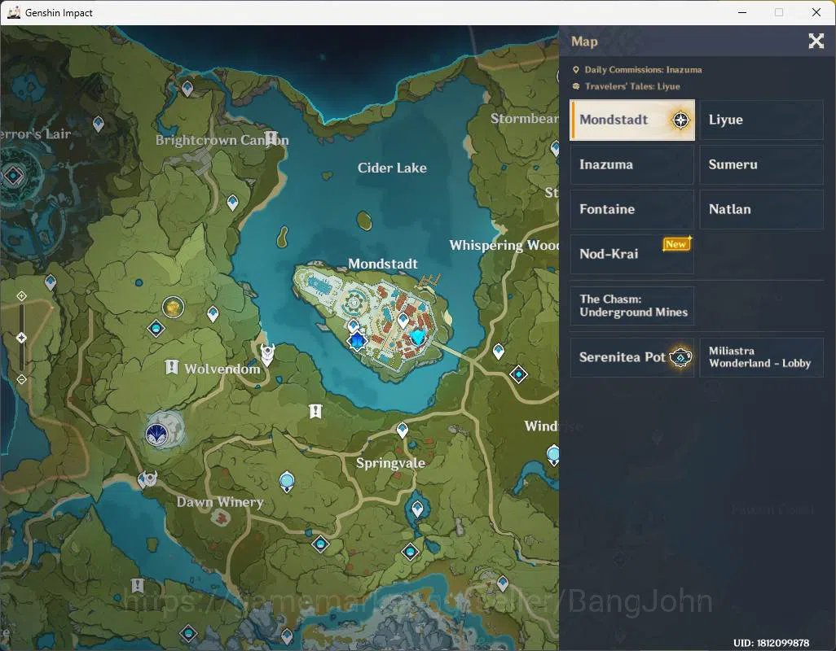
Task: Select the Mondstadt region tab
Action: [632, 120]
